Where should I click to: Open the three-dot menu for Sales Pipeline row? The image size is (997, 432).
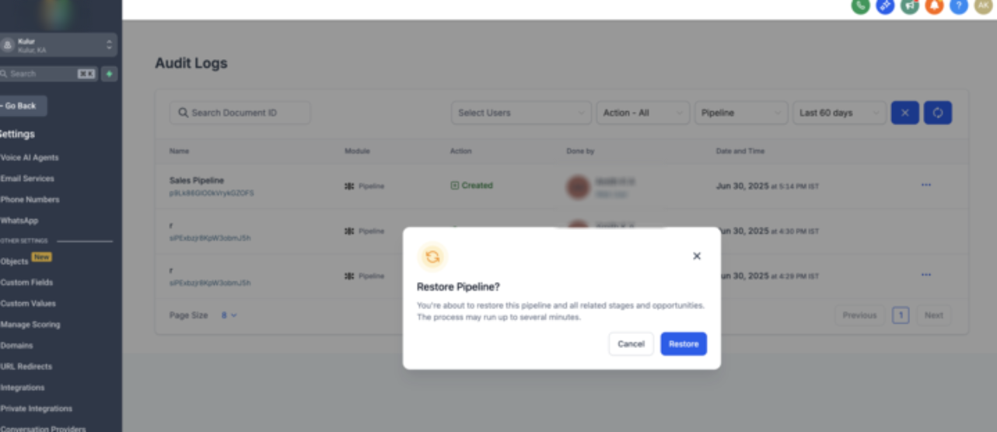925,185
